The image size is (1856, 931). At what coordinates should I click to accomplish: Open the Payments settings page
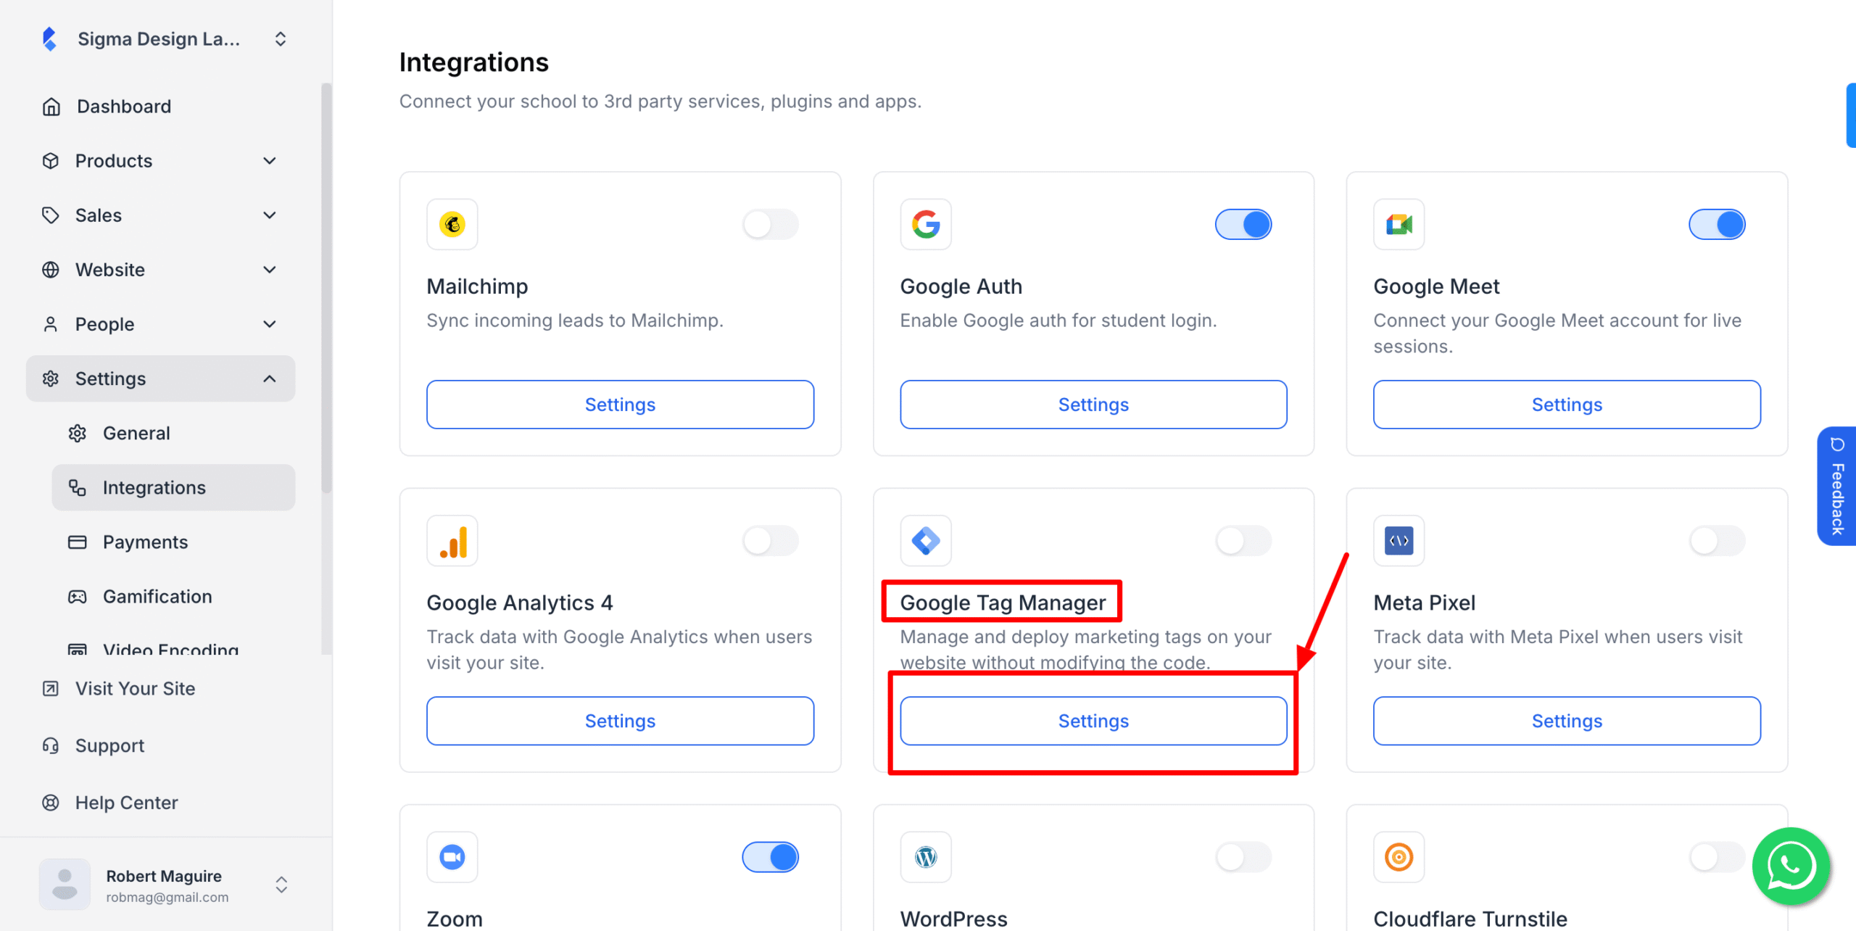[x=145, y=541]
